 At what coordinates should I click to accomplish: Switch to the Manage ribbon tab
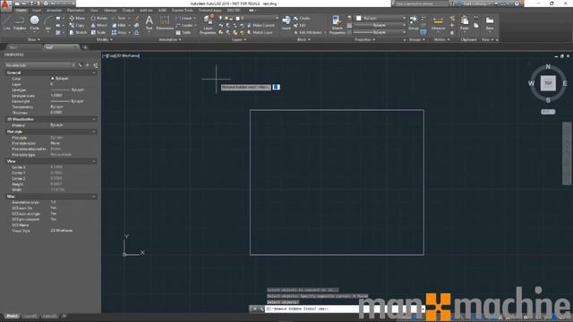(110, 10)
